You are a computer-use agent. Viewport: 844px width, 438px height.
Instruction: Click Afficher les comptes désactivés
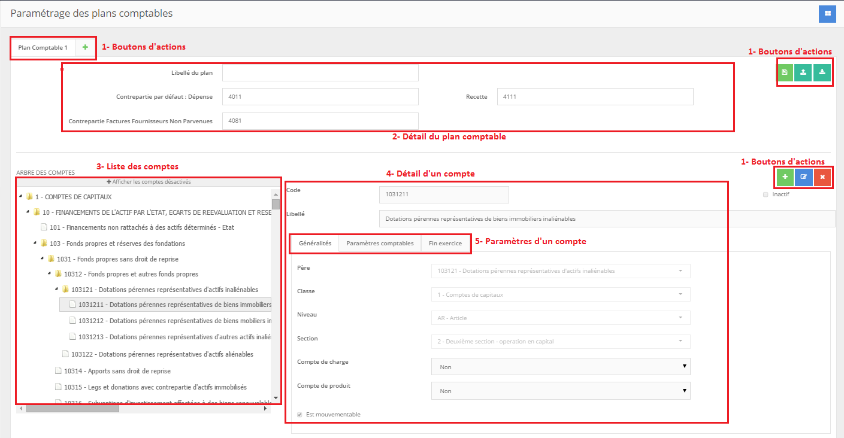149,182
